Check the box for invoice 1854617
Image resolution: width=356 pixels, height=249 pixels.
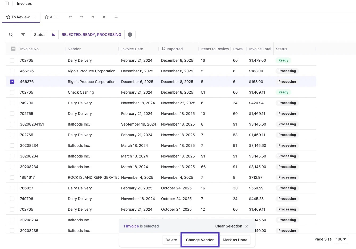point(12,177)
